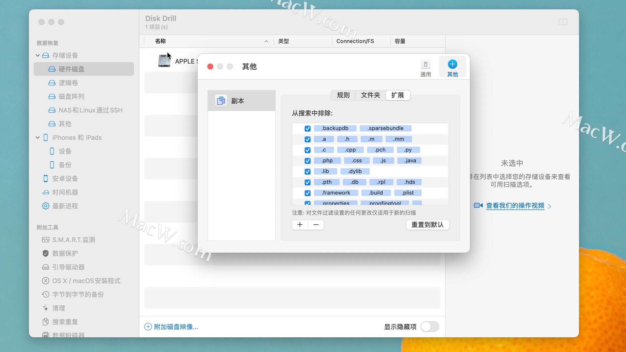Uncheck the .c .cpp .pch .py row checkbox
The height and width of the screenshot is (352, 626).
307,150
